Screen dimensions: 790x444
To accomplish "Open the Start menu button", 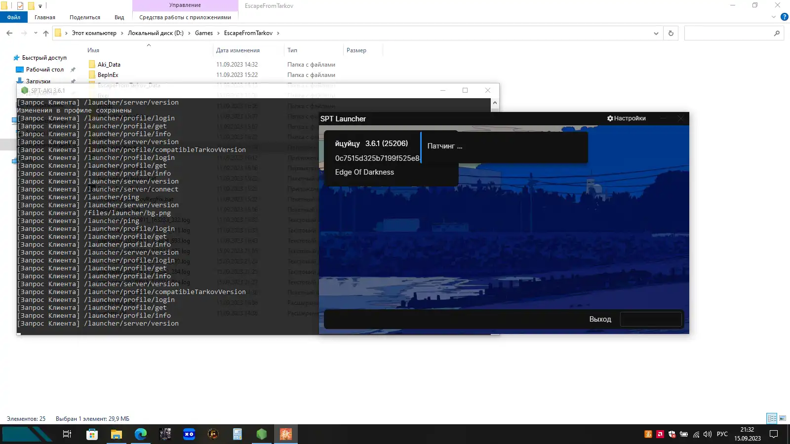I will (x=27, y=434).
